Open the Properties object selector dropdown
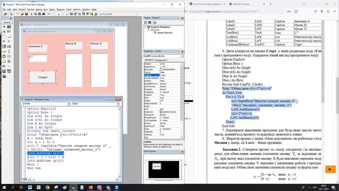Screen dimensions: 339x191 click(x=182, y=56)
